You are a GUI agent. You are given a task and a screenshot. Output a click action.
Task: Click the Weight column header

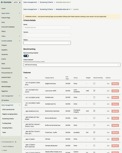[x=88, y=78]
